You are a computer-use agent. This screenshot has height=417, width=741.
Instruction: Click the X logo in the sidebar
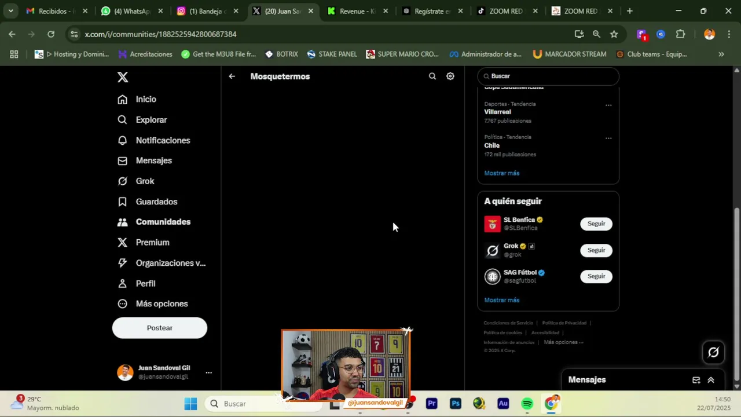[x=123, y=77]
